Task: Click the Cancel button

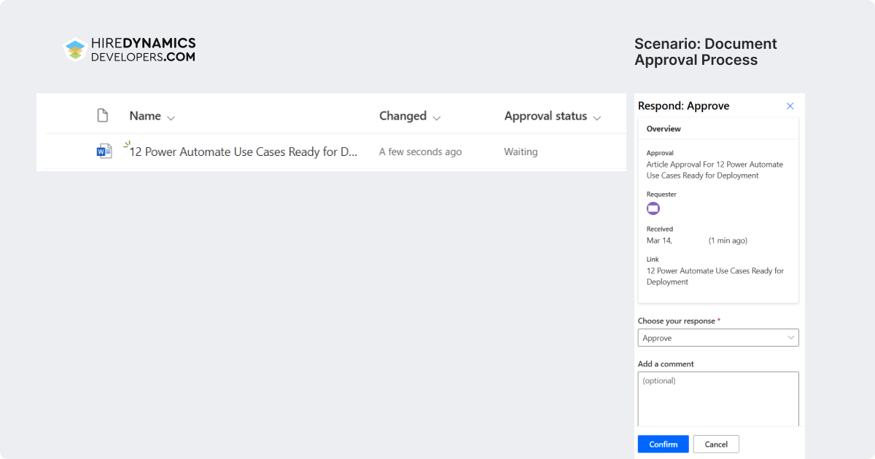Action: click(716, 444)
